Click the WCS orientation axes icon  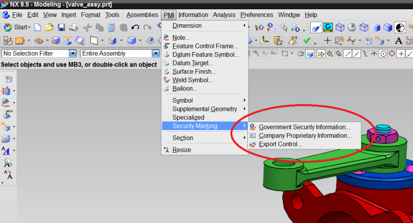(264, 40)
